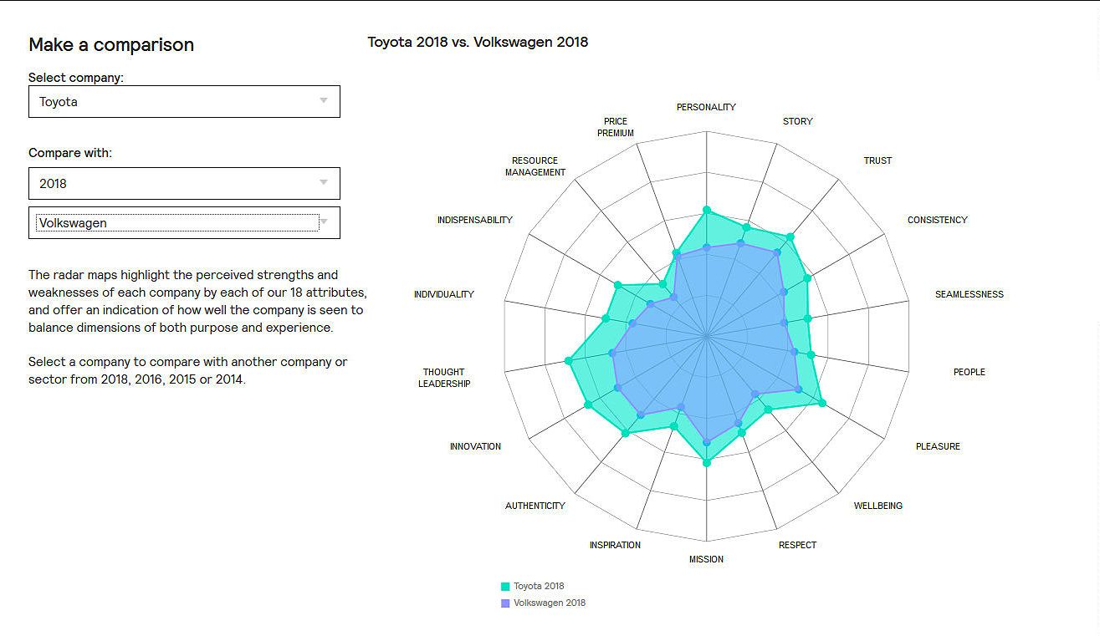Viewport: 1100px width, 636px height.
Task: Click the teal Toyota 2018 legend swatch
Action: (505, 587)
